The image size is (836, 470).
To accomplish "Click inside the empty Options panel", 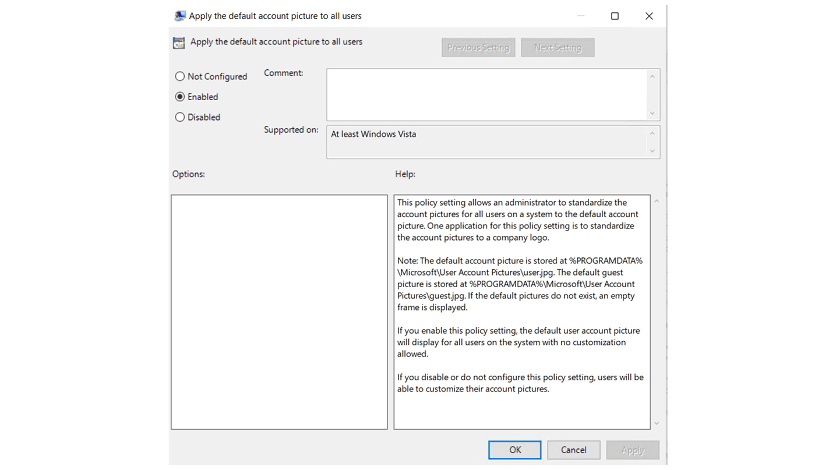I will click(x=278, y=312).
